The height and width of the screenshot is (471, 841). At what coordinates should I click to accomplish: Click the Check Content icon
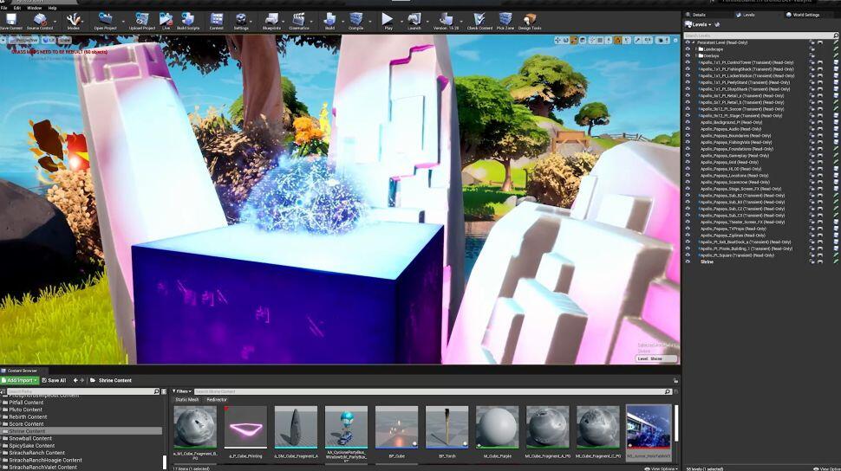[479, 19]
